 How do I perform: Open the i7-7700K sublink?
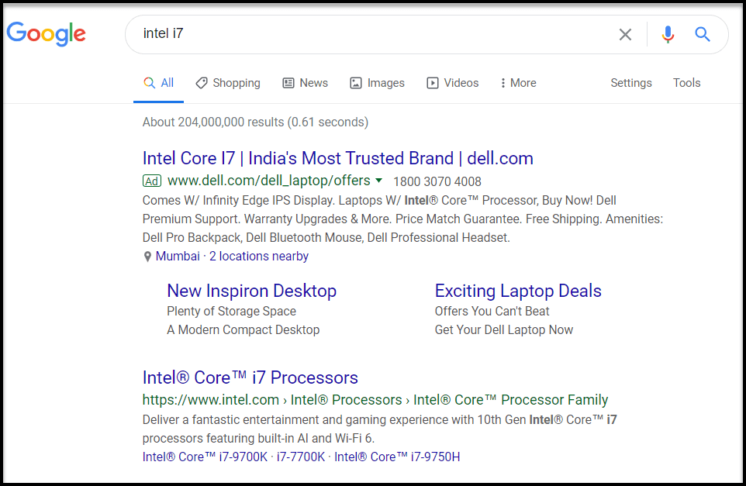(301, 457)
